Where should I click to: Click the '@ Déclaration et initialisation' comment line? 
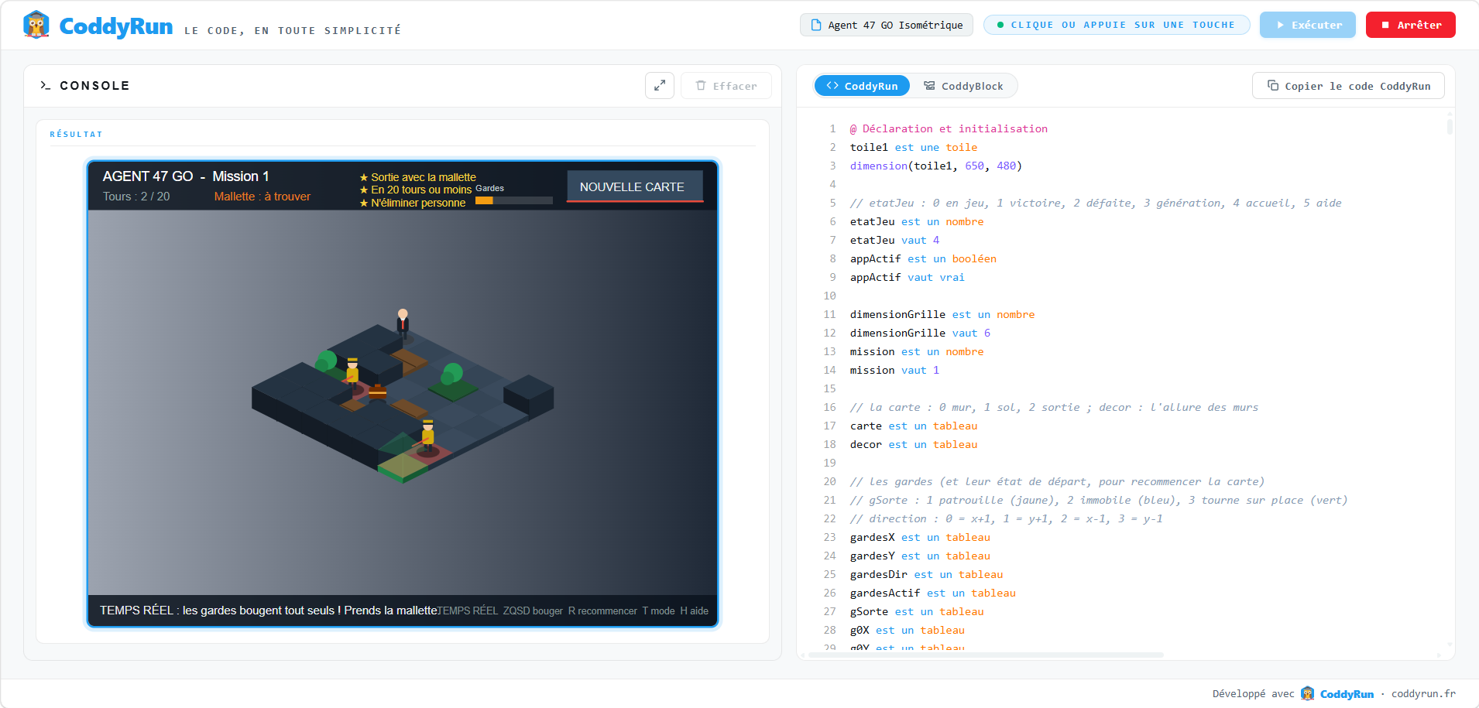pos(949,128)
